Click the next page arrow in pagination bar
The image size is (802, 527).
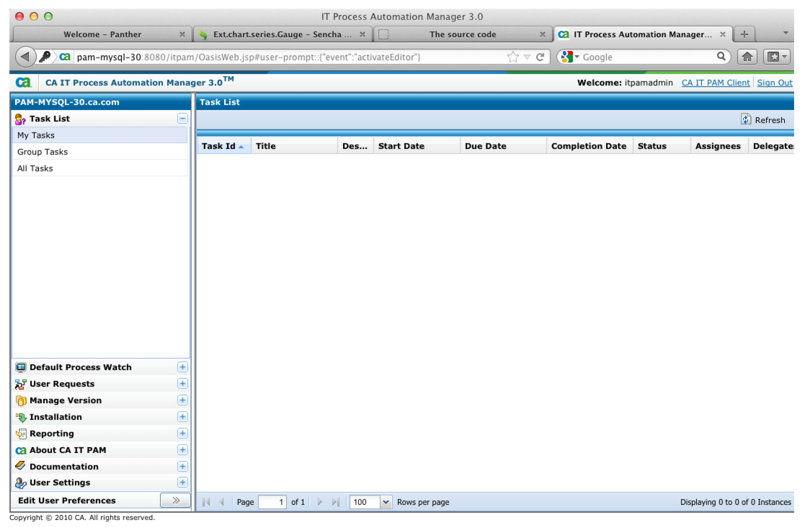(320, 502)
